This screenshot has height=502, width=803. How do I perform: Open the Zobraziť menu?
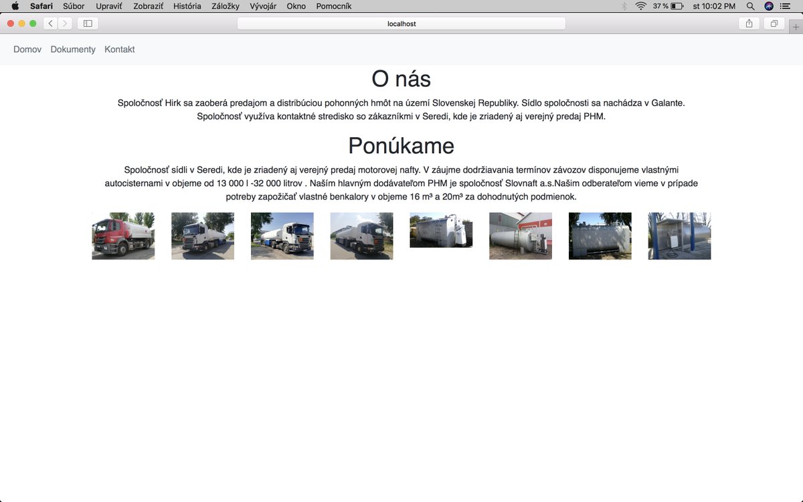click(148, 6)
